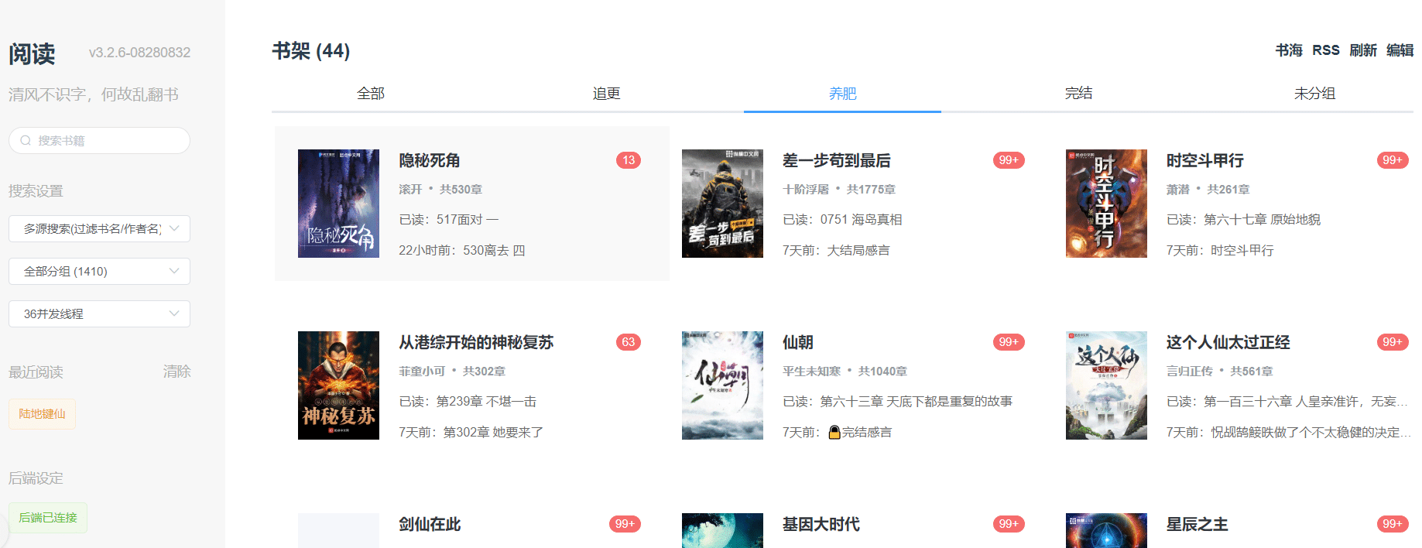Click version text v3.2.6-08280832

tap(139, 53)
